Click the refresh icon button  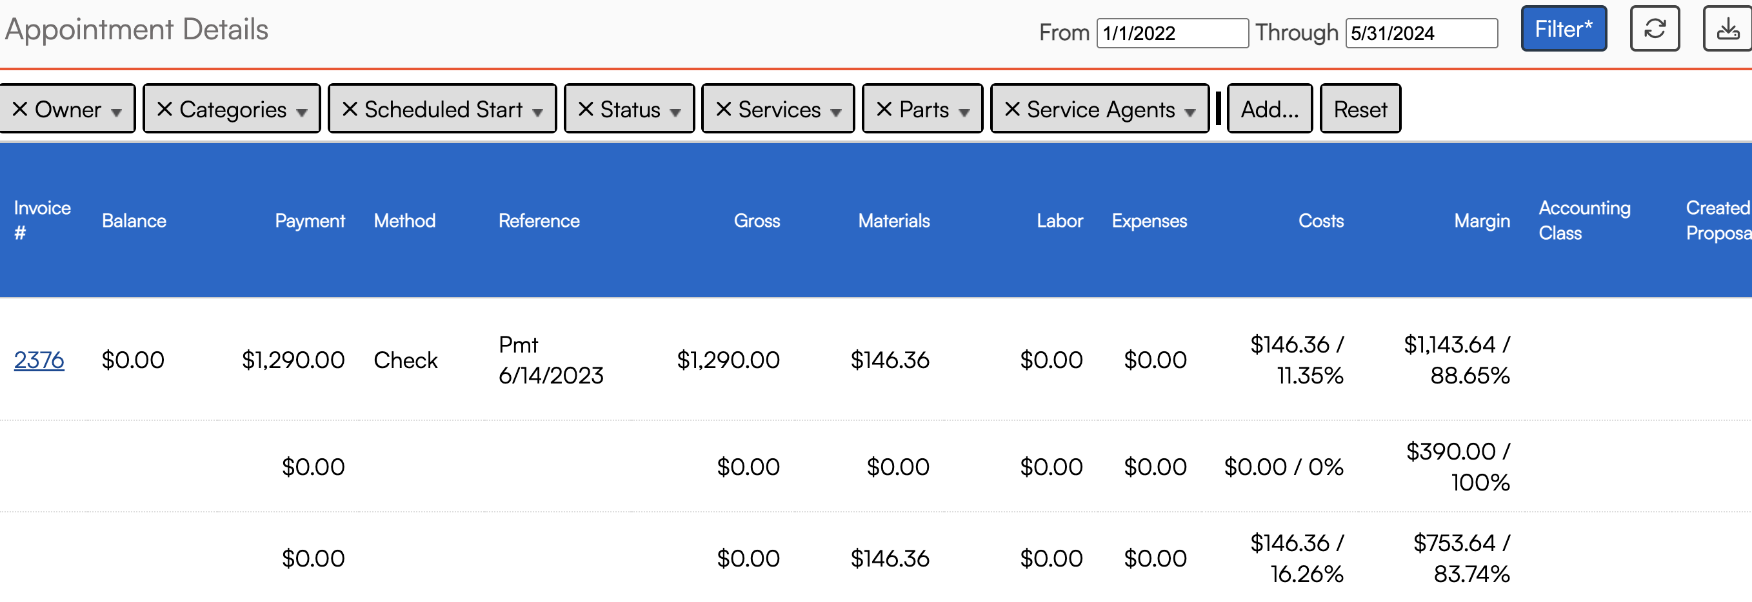point(1654,28)
